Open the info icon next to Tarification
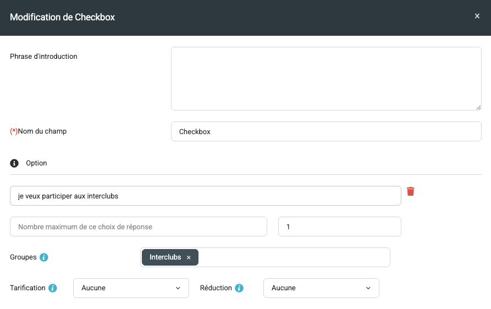The height and width of the screenshot is (309, 491). point(53,288)
